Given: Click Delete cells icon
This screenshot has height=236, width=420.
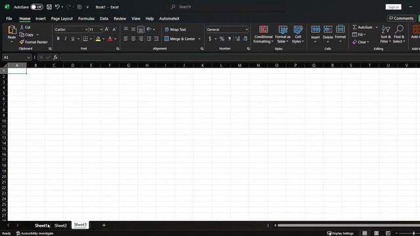Looking at the screenshot, I should point(327,29).
